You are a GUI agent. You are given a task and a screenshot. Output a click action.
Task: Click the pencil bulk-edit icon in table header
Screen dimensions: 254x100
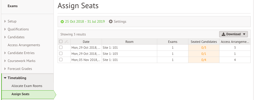tap(66, 42)
